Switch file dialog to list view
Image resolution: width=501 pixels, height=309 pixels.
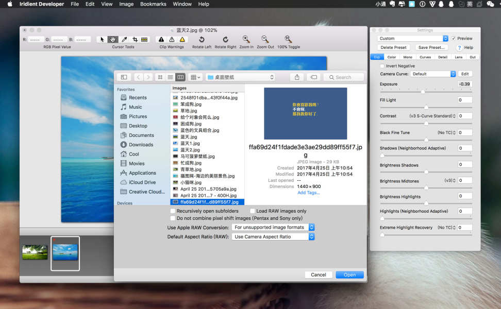click(170, 77)
